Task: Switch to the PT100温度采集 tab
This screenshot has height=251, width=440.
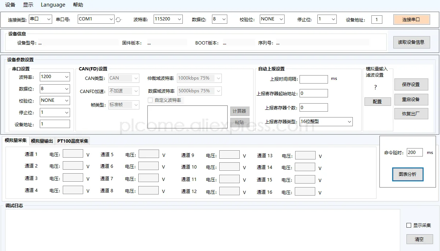Action: [x=72, y=141]
